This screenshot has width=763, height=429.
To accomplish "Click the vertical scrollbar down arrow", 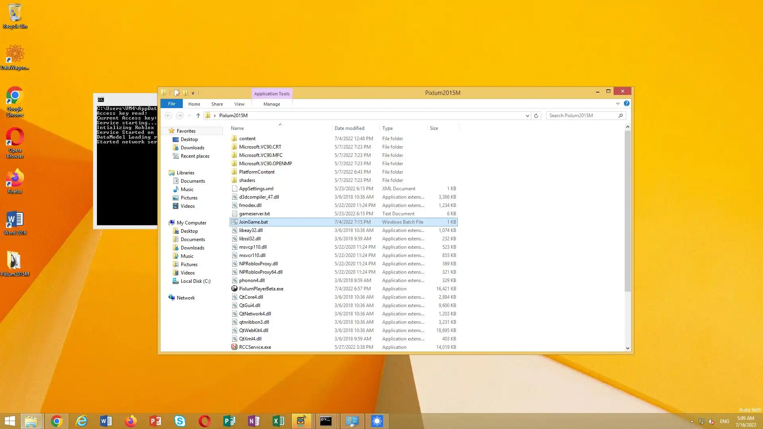I will (627, 348).
